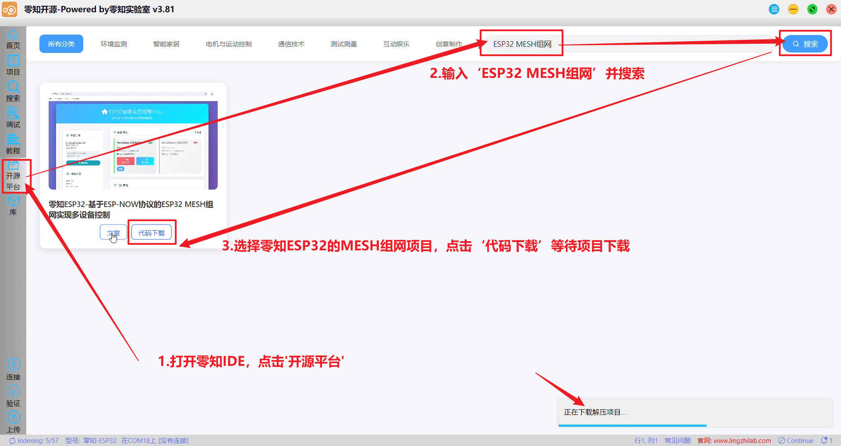841x446 pixels.
Task: Click indexing: 5/57 status text
Action: tap(38, 441)
